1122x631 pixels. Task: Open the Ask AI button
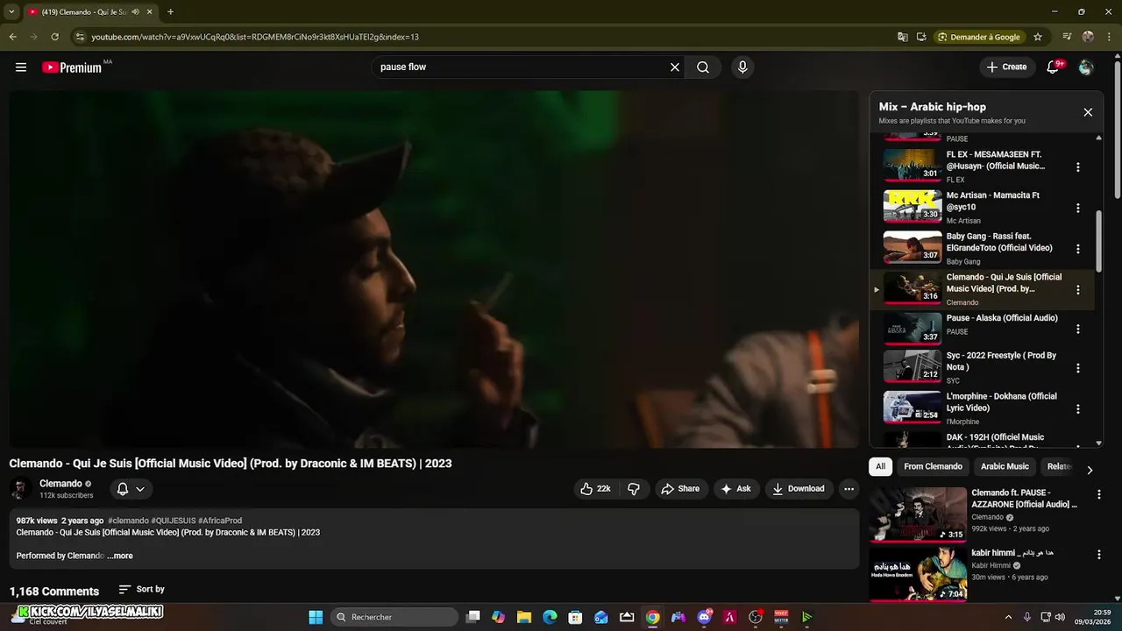pos(735,489)
